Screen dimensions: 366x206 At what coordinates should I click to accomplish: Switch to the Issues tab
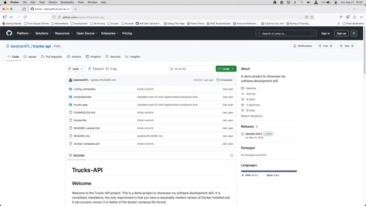point(30,57)
